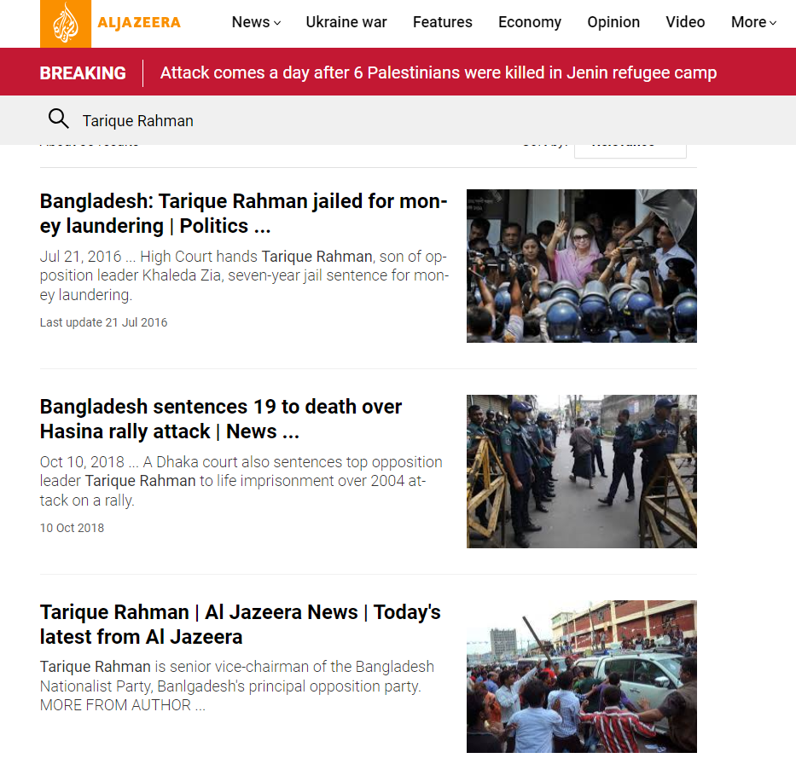This screenshot has width=796, height=764.
Task: Open the article on 19 death sentences
Action: tap(221, 419)
